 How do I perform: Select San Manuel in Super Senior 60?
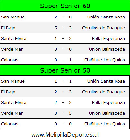pyautogui.click(x=13, y=17)
